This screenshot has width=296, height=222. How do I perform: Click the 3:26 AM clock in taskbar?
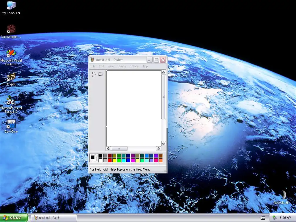(x=285, y=218)
